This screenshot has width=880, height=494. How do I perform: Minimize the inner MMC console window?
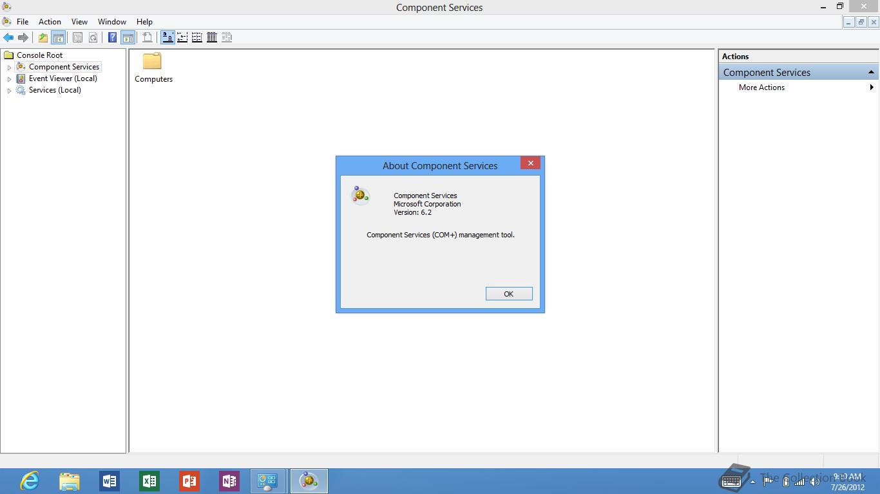point(850,22)
